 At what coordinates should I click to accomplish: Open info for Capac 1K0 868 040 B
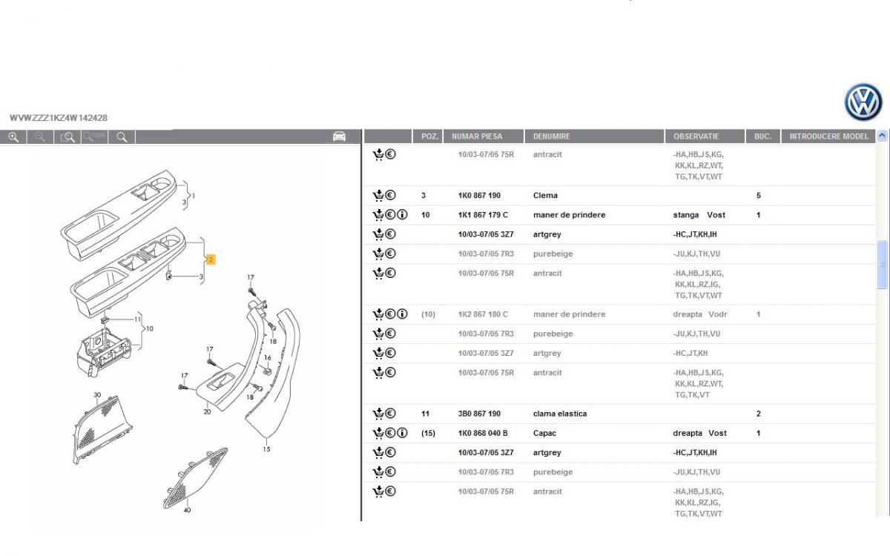pyautogui.click(x=402, y=433)
